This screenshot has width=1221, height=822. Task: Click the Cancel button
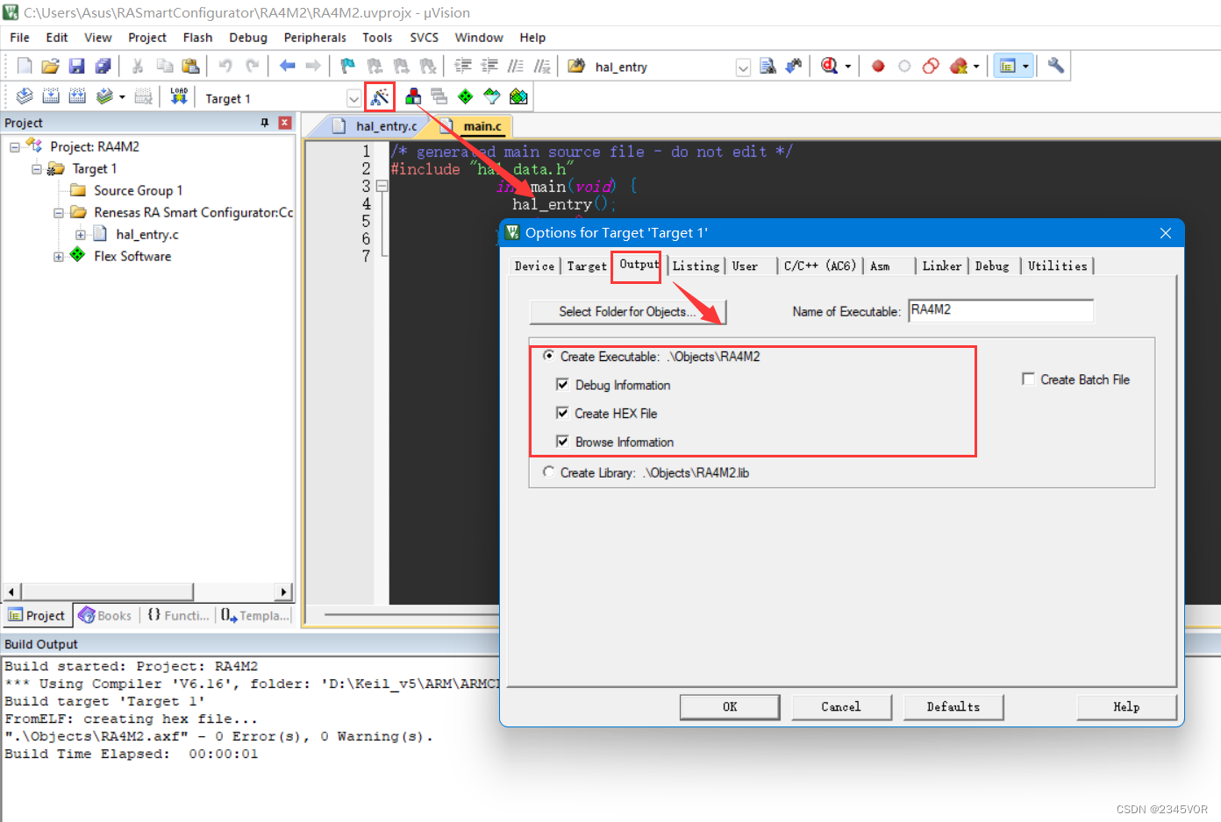[x=841, y=707]
